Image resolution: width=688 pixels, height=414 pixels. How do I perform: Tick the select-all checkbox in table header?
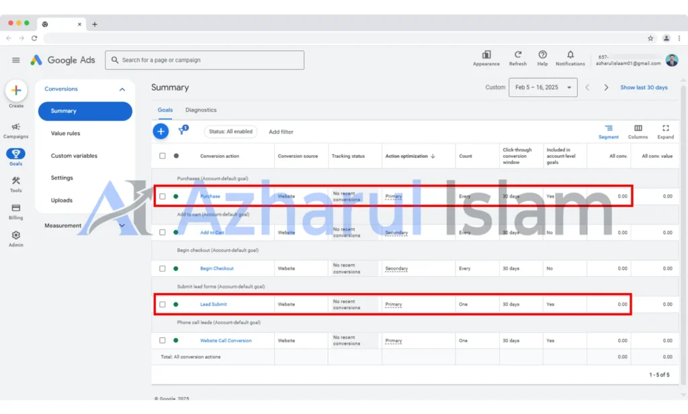[x=163, y=156]
